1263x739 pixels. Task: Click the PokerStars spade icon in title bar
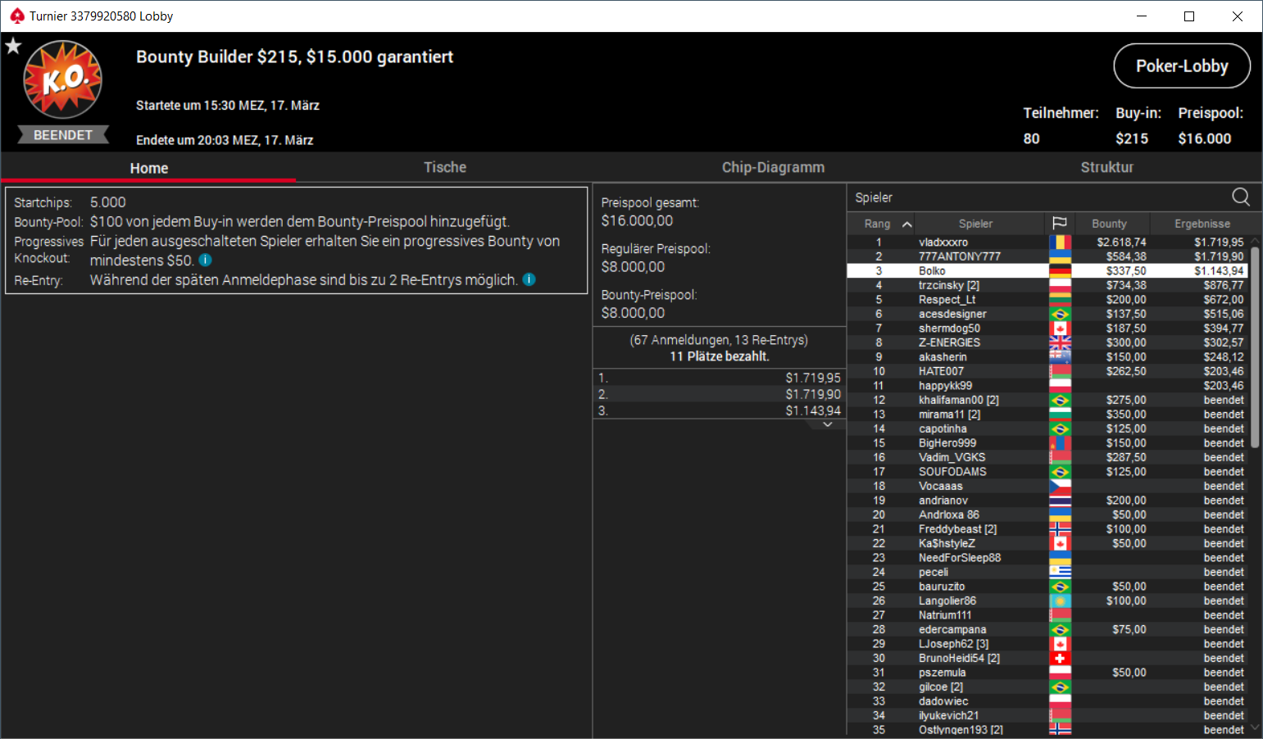pos(16,16)
